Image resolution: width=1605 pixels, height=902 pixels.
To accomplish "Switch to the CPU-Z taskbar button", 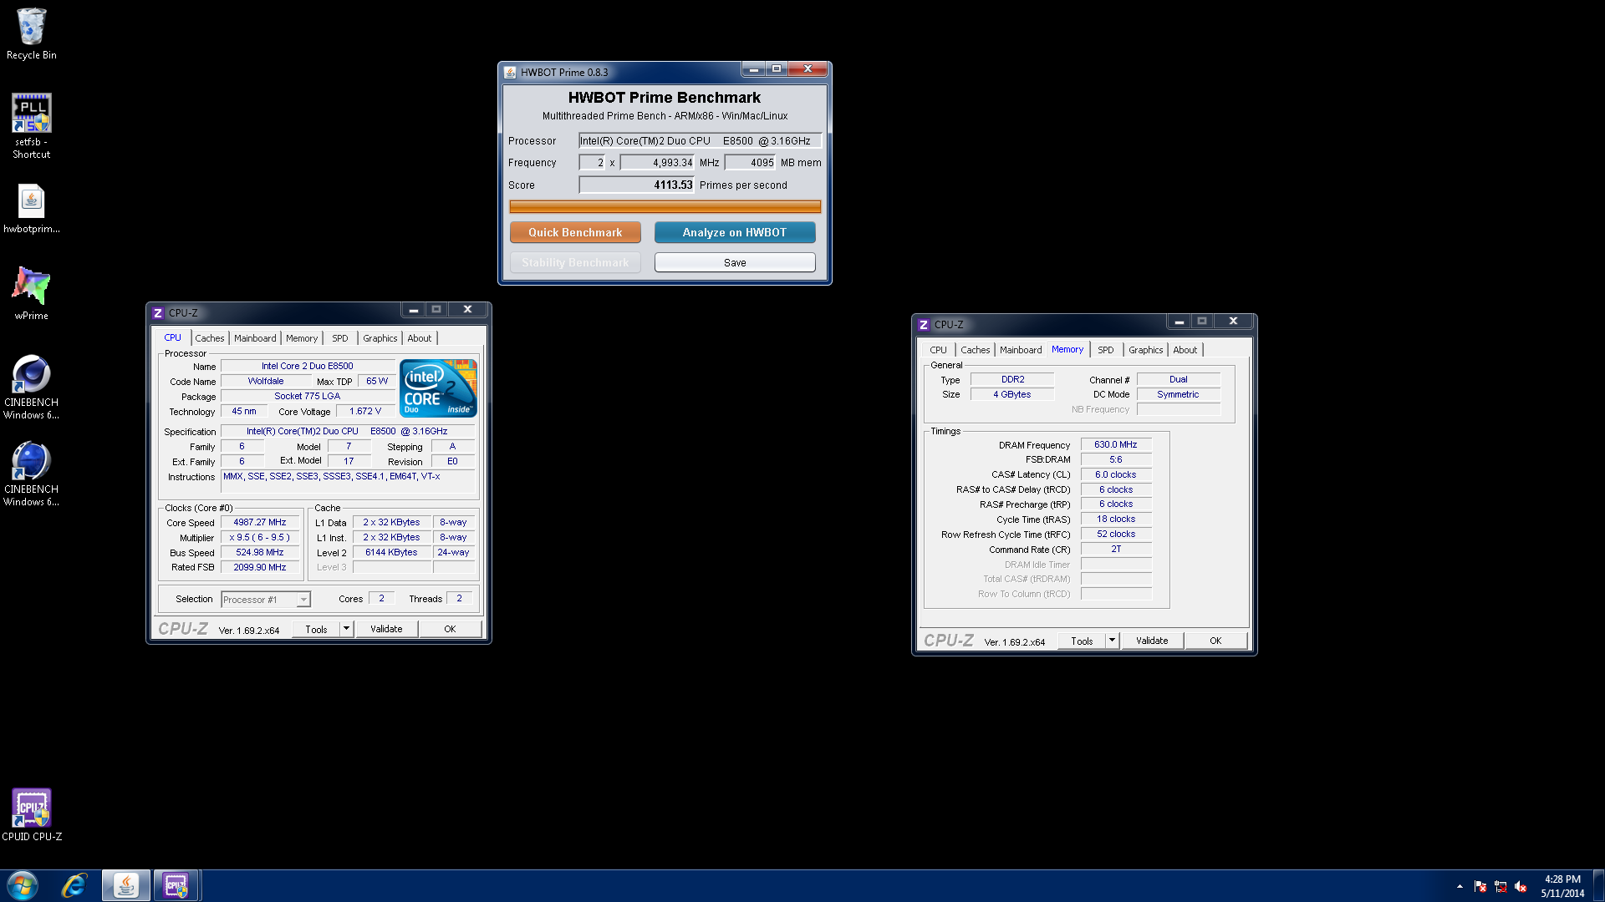I will pos(176,885).
